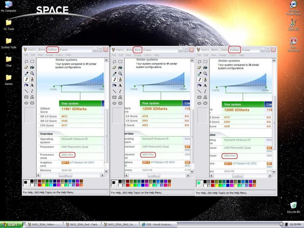Click the "11961 3DMarks" score text
Viewport: 304px width, 228px height.
pyautogui.click(x=74, y=109)
